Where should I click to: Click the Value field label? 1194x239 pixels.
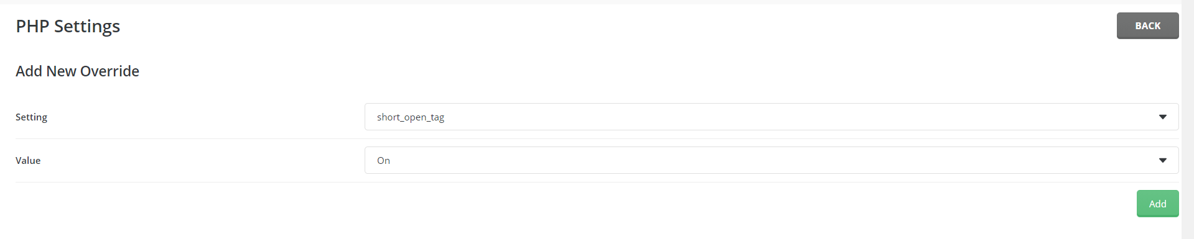pyautogui.click(x=28, y=160)
